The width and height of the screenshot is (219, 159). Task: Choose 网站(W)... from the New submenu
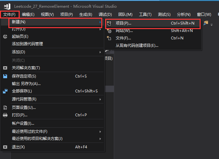[153, 31]
